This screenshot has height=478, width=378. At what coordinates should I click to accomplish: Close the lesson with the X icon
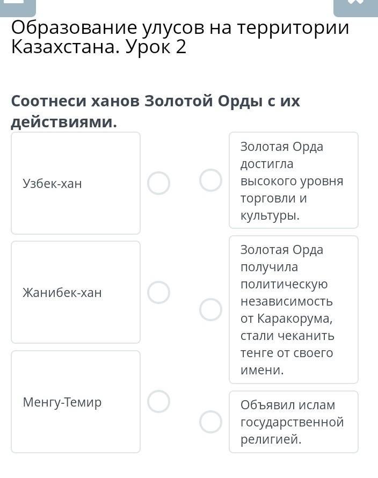tap(355, 8)
